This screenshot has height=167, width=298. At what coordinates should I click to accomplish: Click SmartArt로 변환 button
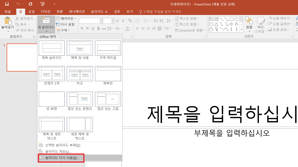[x=190, y=30]
